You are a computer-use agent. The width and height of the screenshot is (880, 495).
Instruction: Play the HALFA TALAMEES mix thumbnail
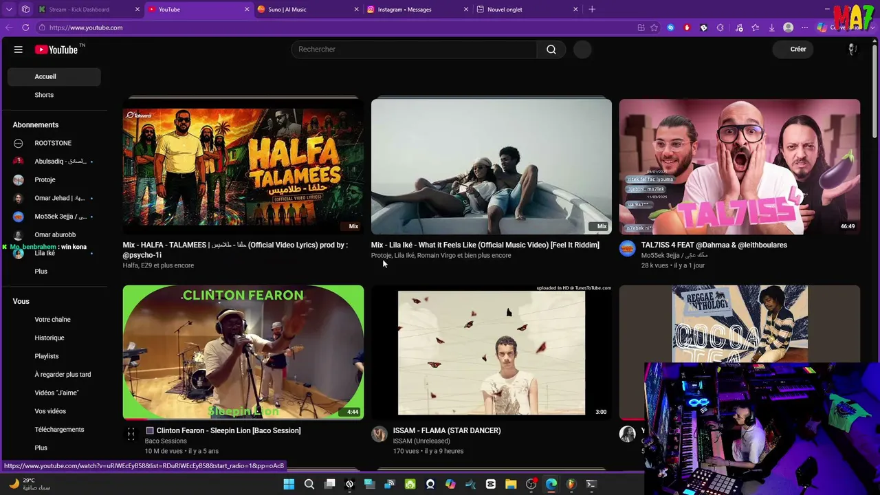pos(243,167)
